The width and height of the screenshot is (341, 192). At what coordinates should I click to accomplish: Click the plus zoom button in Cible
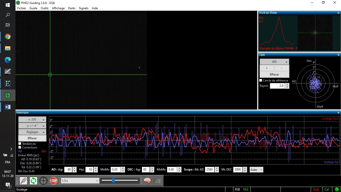(267, 68)
